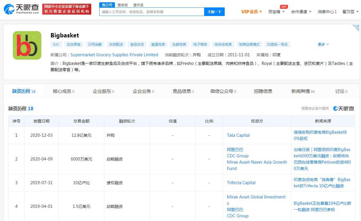The width and height of the screenshot is (361, 221).
Task: Open CDC Group investor in 2020-04-09 row
Action: (238, 156)
